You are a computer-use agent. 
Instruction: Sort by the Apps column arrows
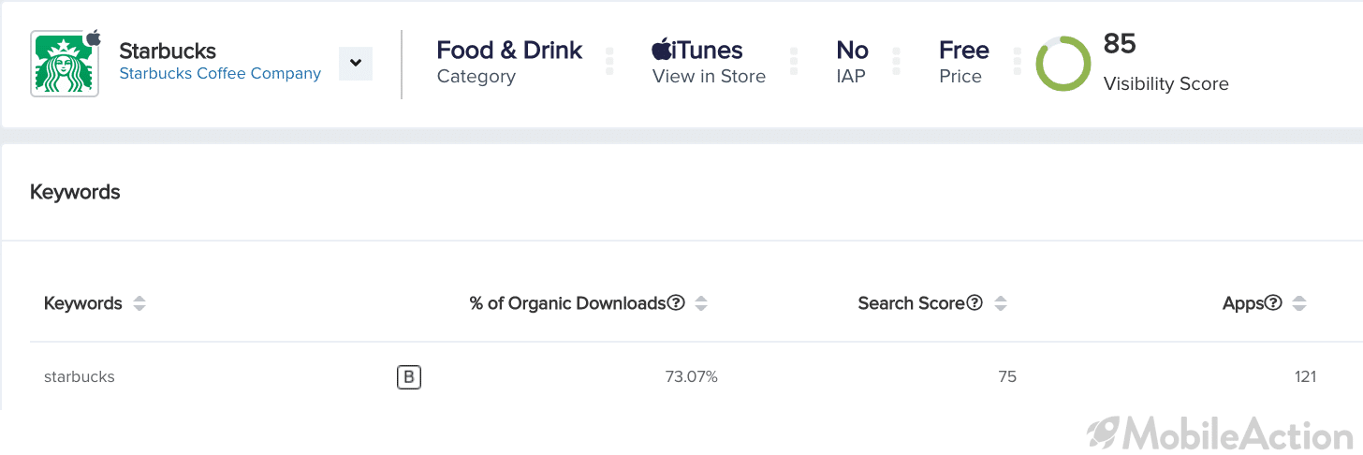coord(1299,303)
